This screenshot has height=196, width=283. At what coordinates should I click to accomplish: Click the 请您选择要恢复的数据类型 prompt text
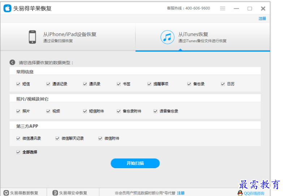[46, 63]
